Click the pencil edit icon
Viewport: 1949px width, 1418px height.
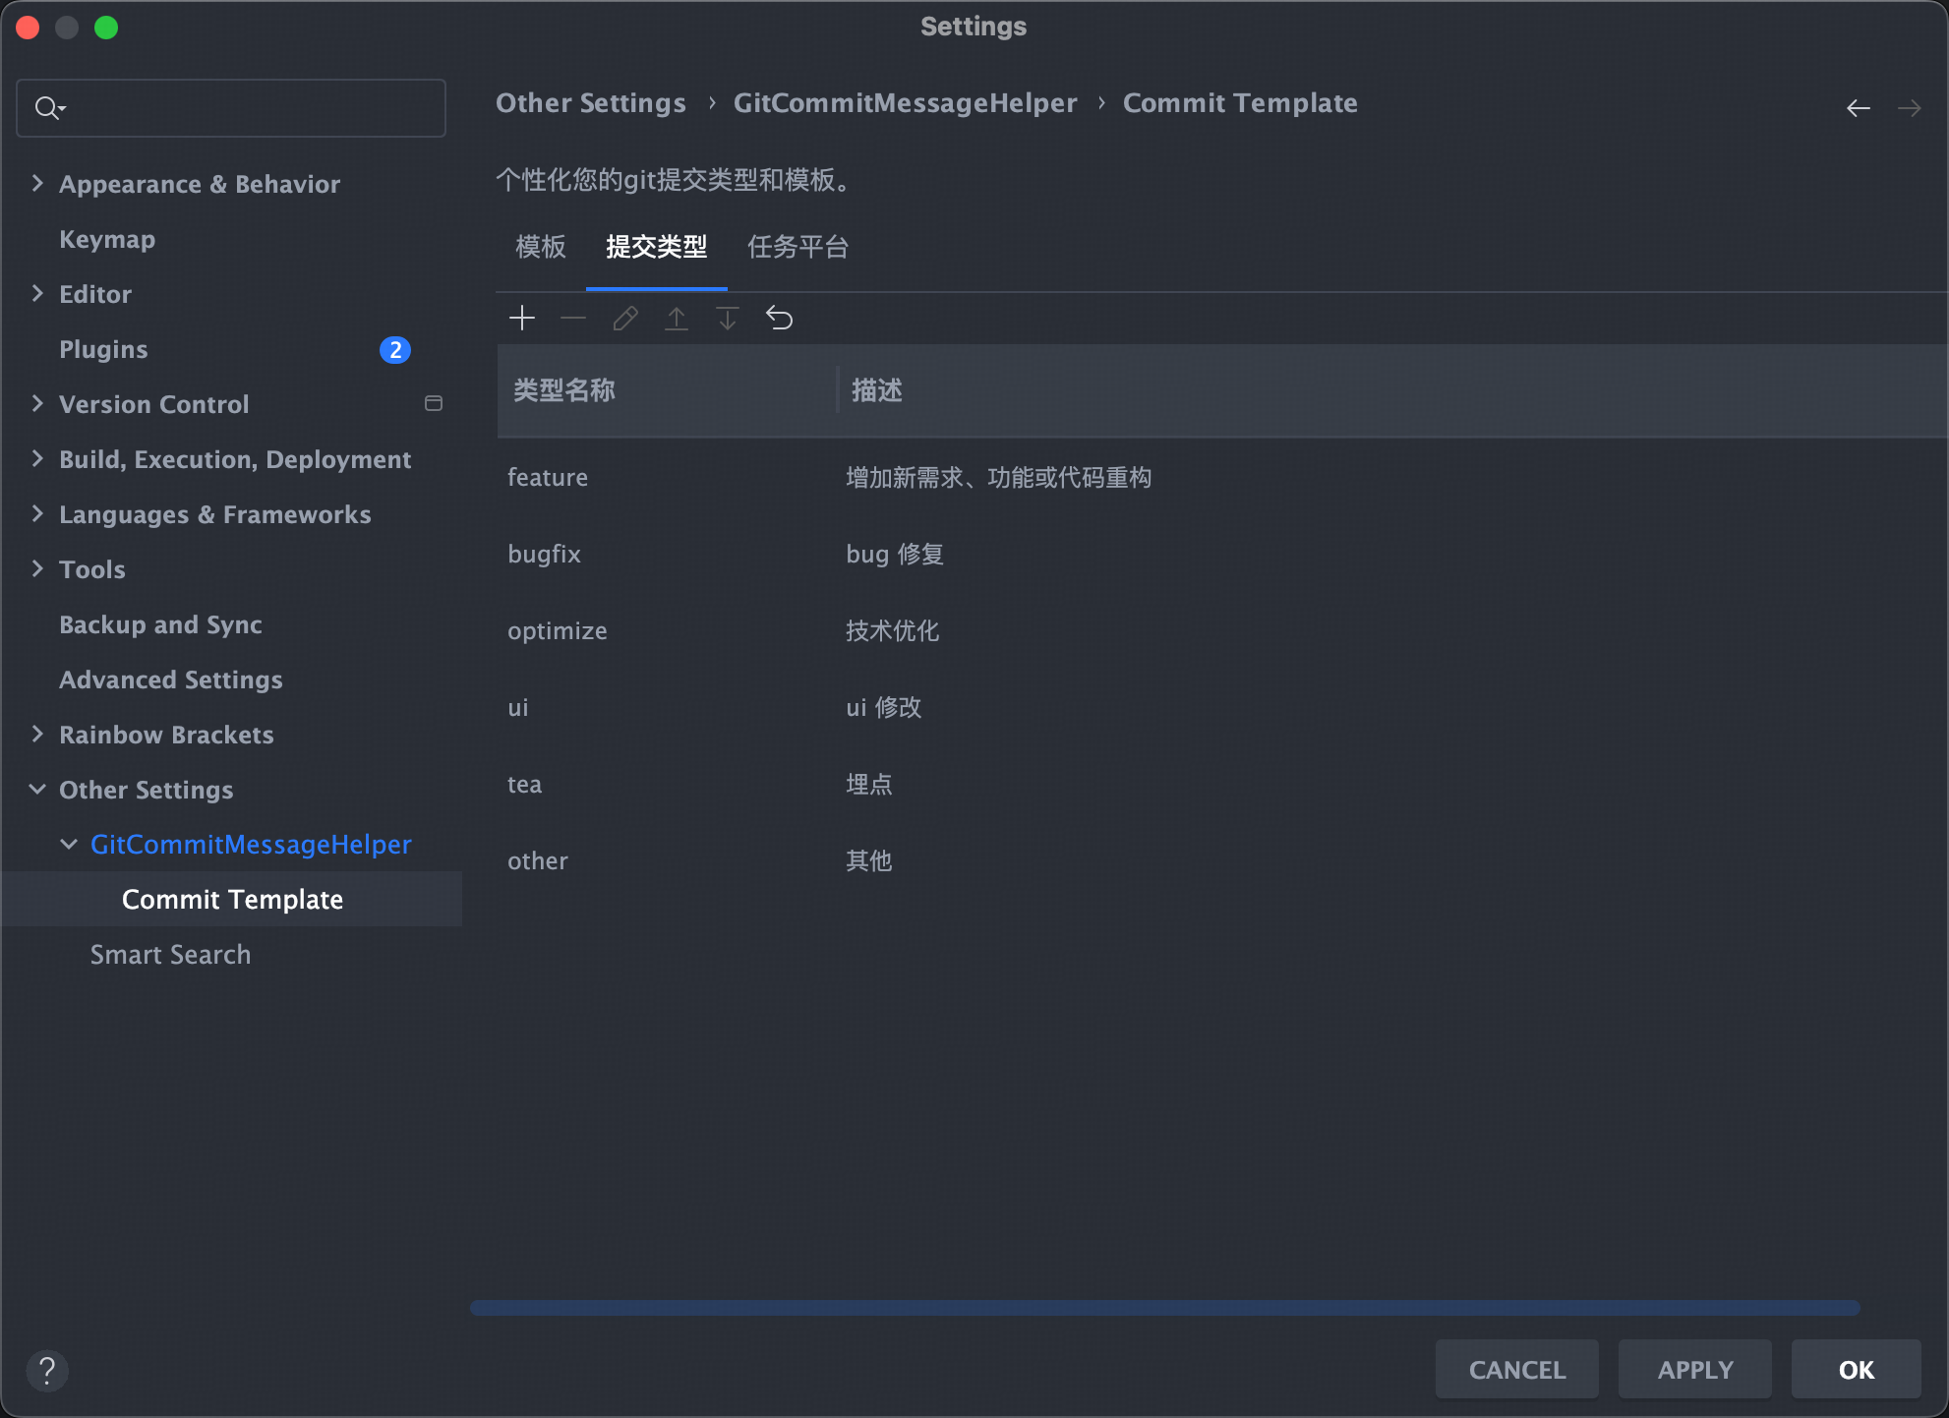pos(625,318)
